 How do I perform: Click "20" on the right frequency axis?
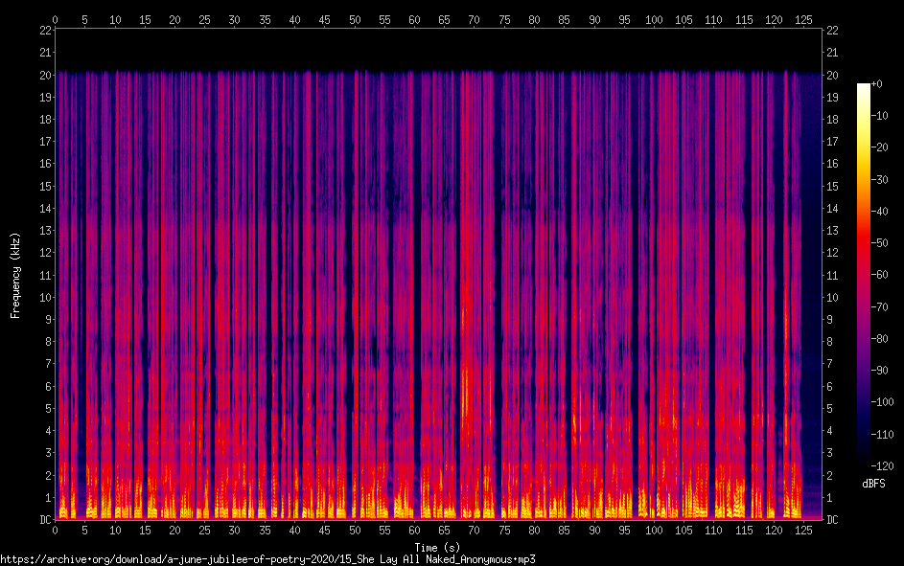tap(832, 75)
